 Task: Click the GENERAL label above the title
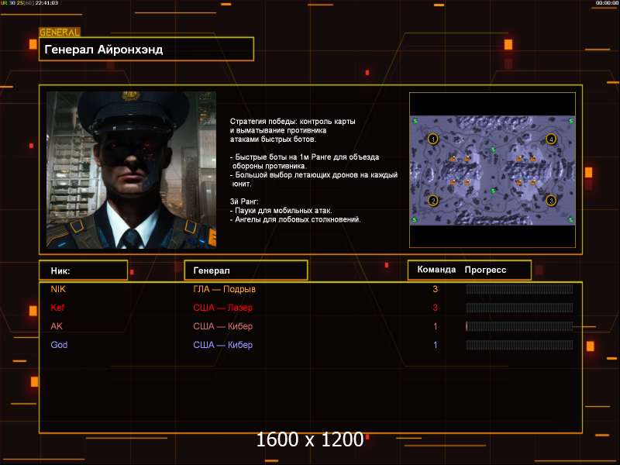click(60, 33)
